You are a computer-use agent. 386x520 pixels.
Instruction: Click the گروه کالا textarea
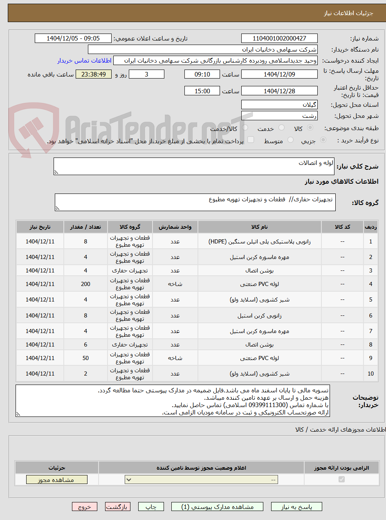click(195, 203)
